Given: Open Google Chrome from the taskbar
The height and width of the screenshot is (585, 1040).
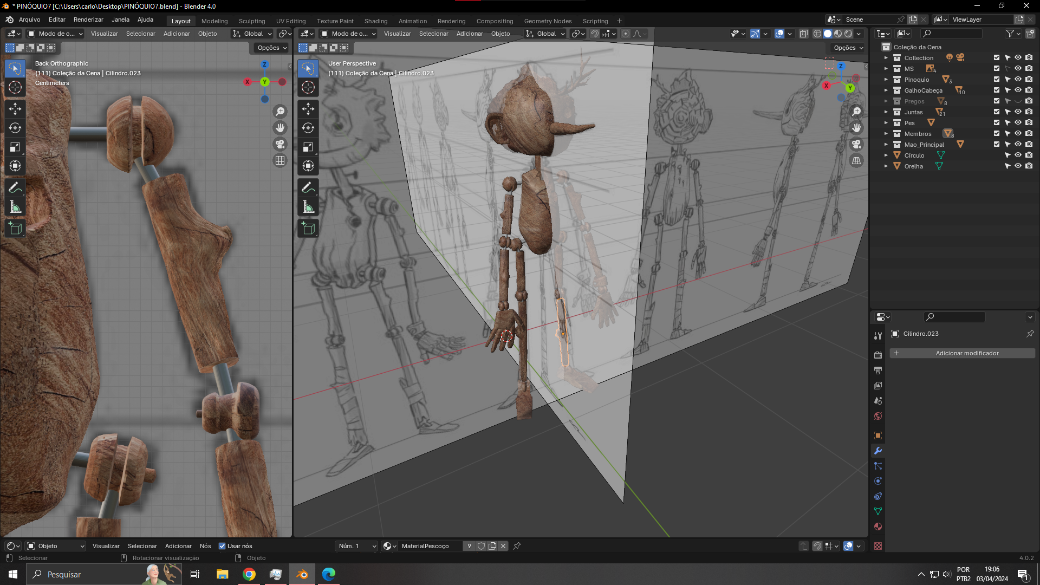Looking at the screenshot, I should (249, 574).
